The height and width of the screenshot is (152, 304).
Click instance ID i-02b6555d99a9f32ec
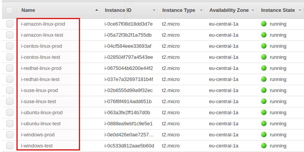(129, 90)
